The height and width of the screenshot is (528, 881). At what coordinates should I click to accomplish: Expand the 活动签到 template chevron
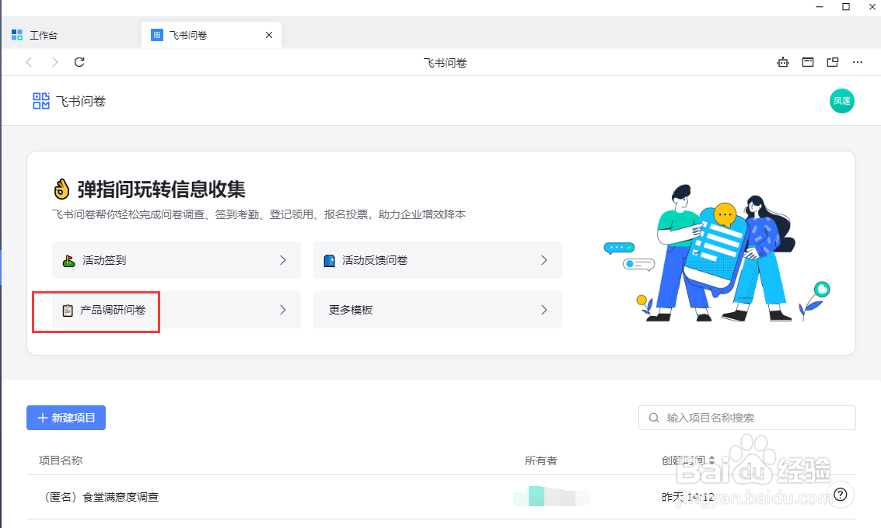coord(283,260)
